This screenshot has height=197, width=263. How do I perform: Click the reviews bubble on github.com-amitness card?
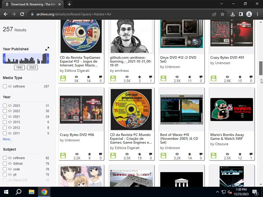(151, 77)
